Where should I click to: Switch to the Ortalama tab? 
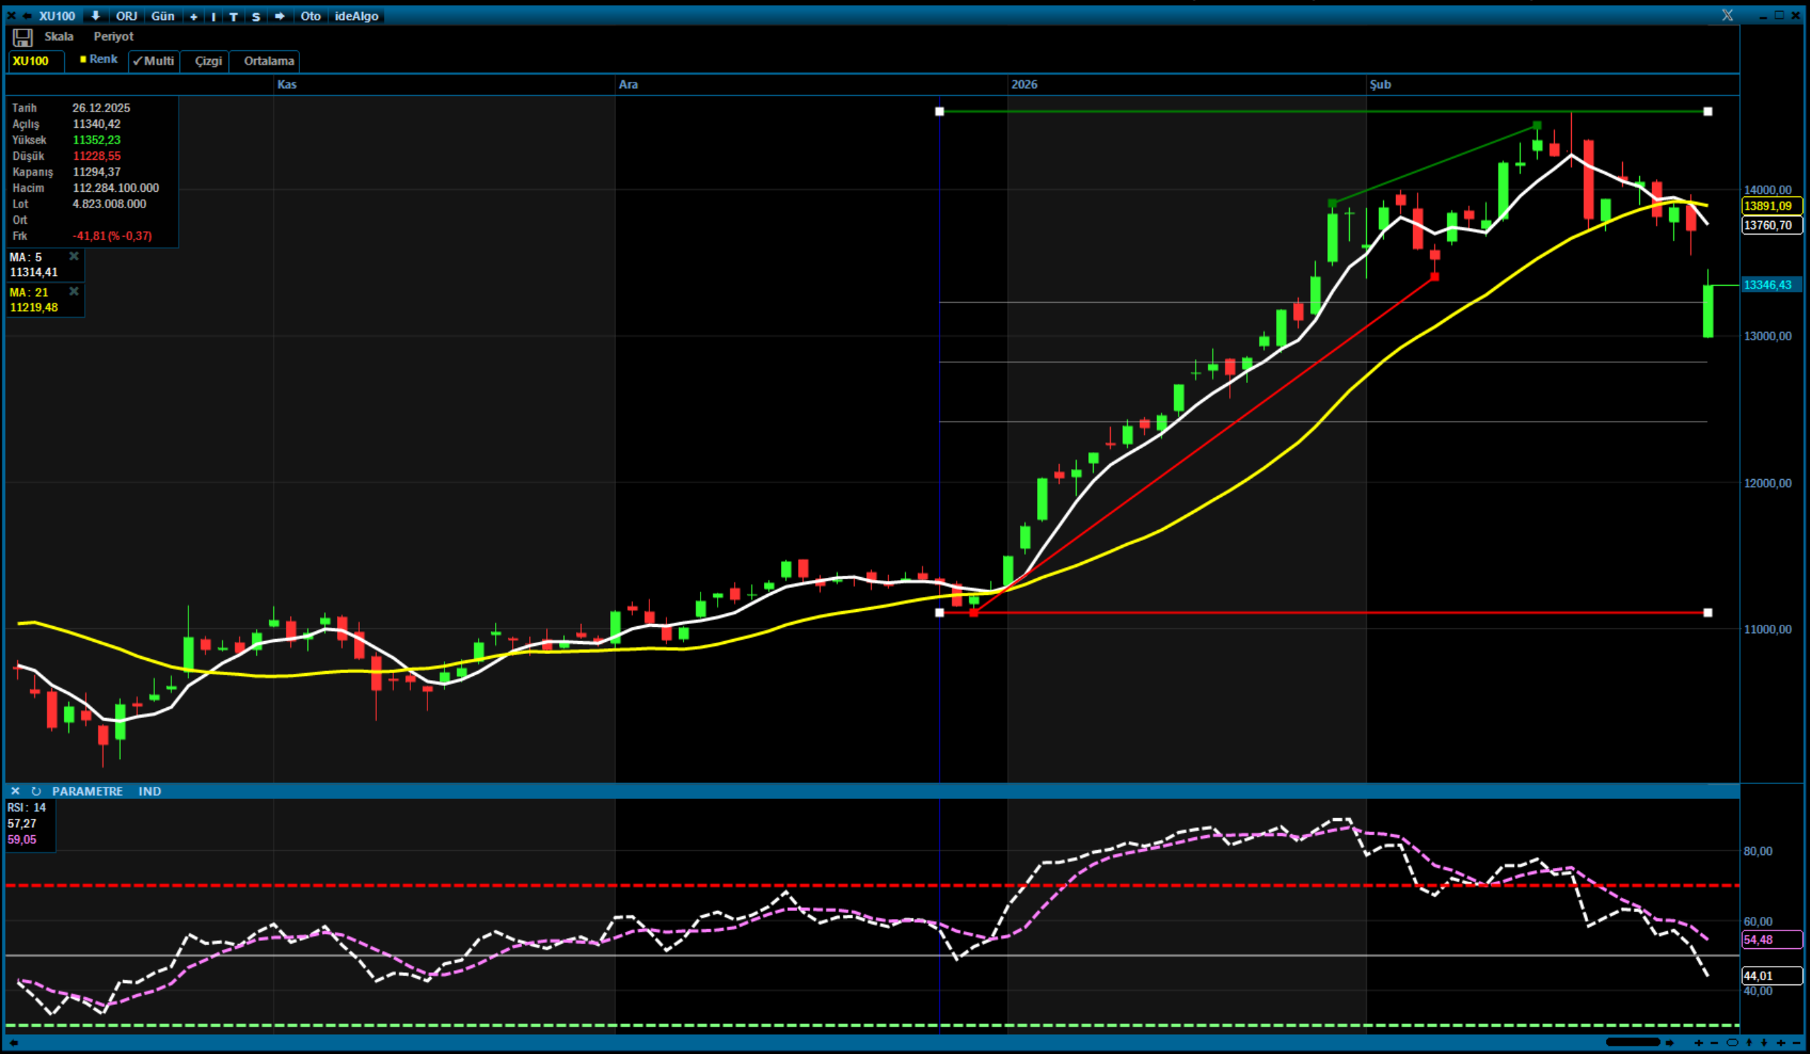(269, 61)
